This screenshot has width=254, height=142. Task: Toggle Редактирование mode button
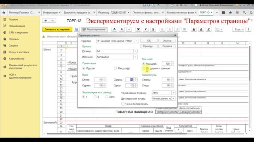[94, 29]
